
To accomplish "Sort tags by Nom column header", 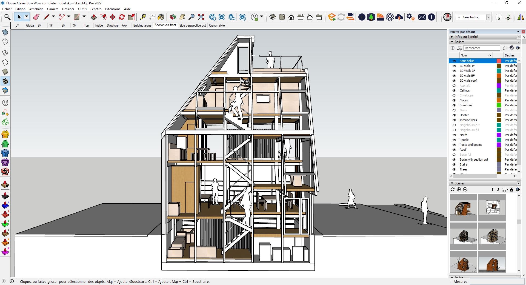I will point(476,55).
